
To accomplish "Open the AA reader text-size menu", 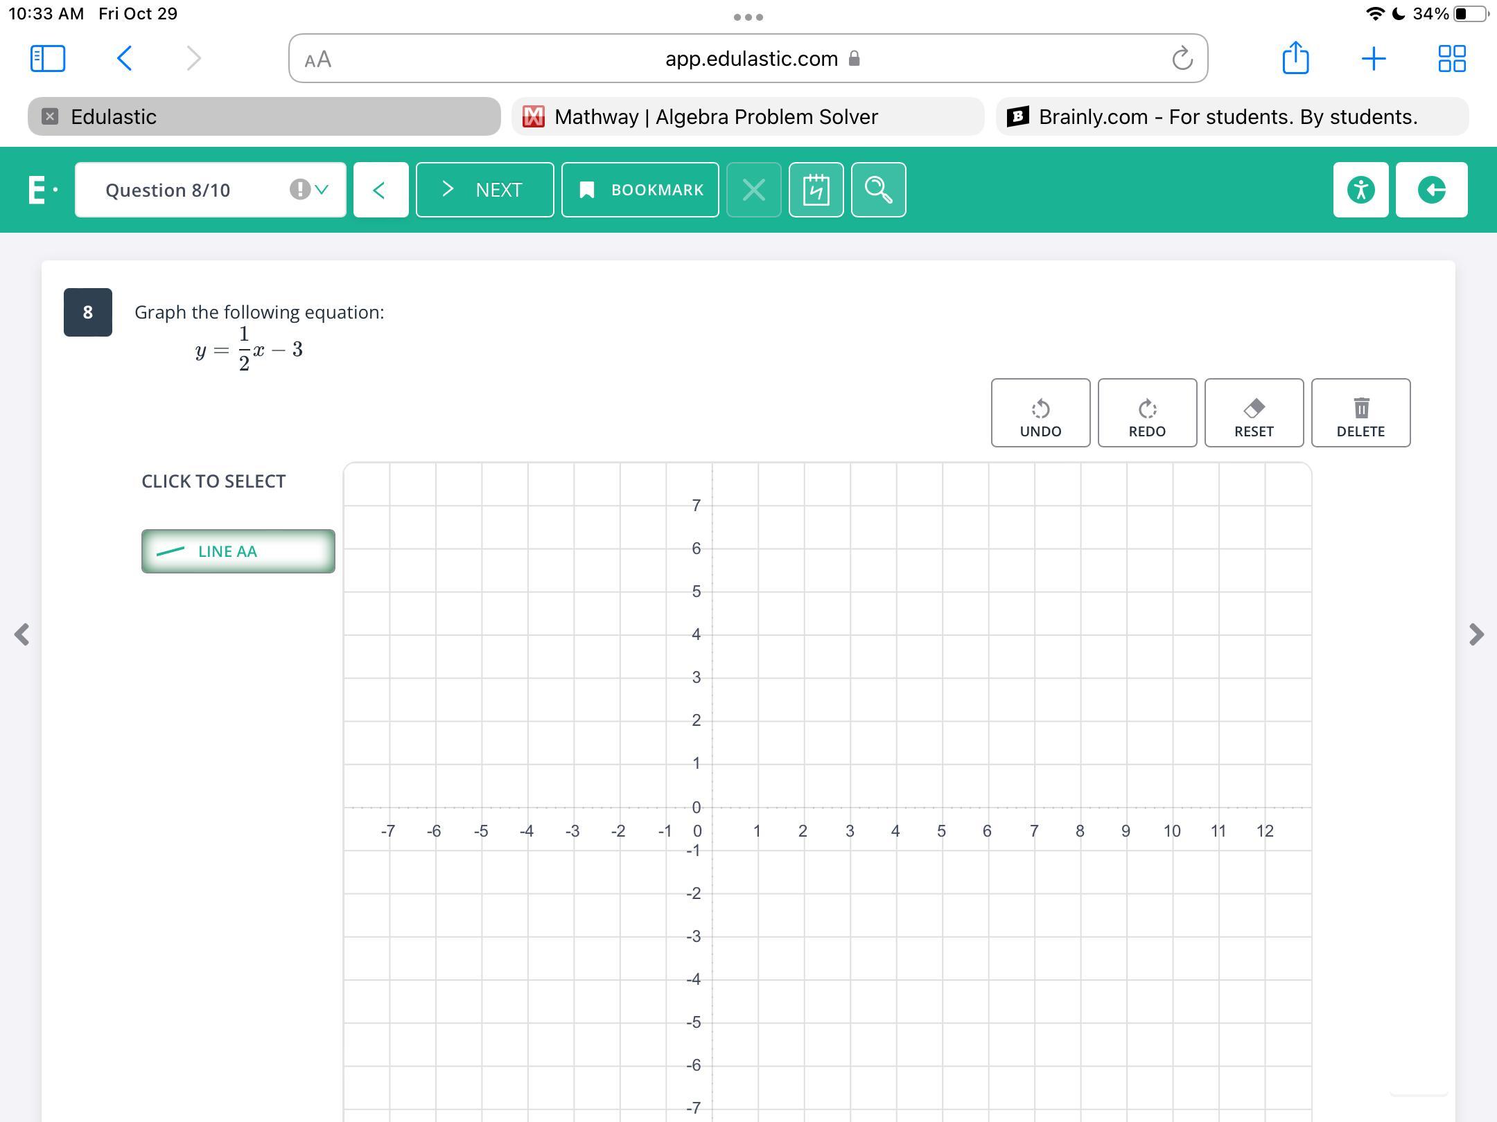I will [318, 60].
